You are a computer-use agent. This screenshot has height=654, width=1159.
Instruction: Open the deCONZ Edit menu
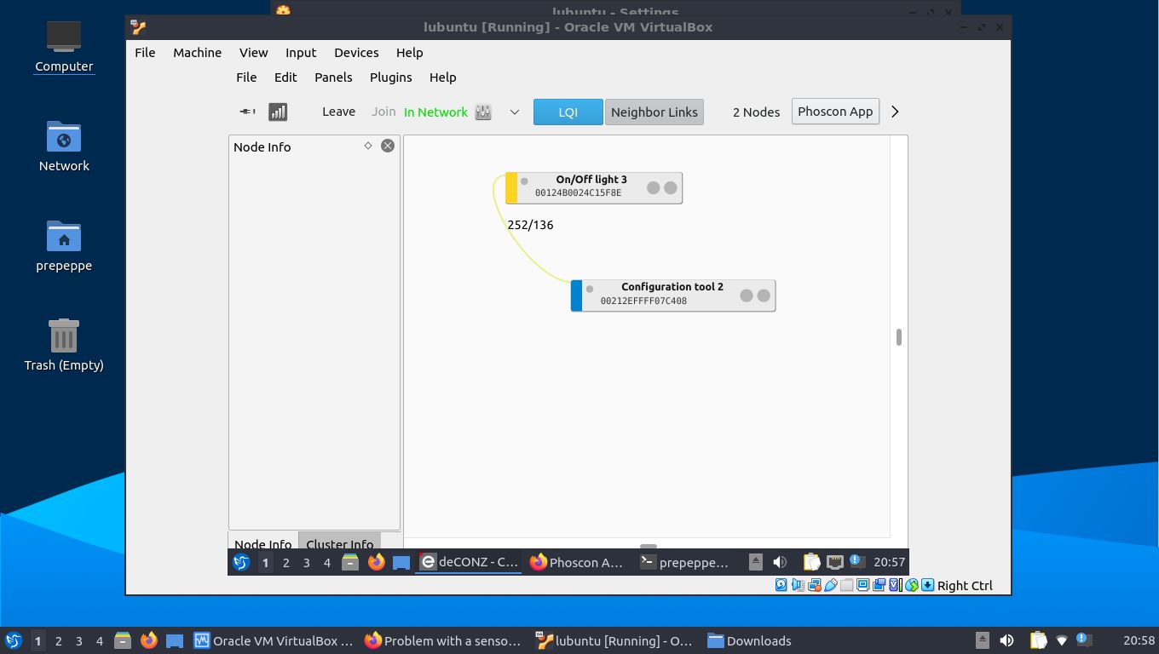285,77
